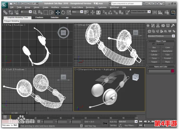Switch to the Freeform ribbon tab
The width and height of the screenshot is (179, 129).
39,17
